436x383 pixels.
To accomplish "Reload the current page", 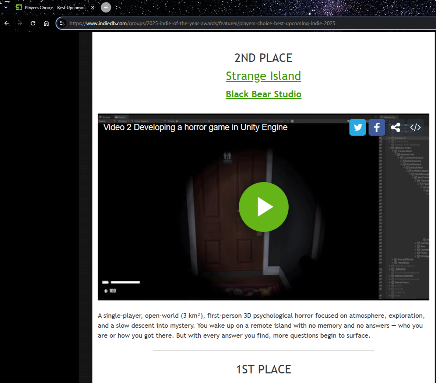I will coord(33,23).
